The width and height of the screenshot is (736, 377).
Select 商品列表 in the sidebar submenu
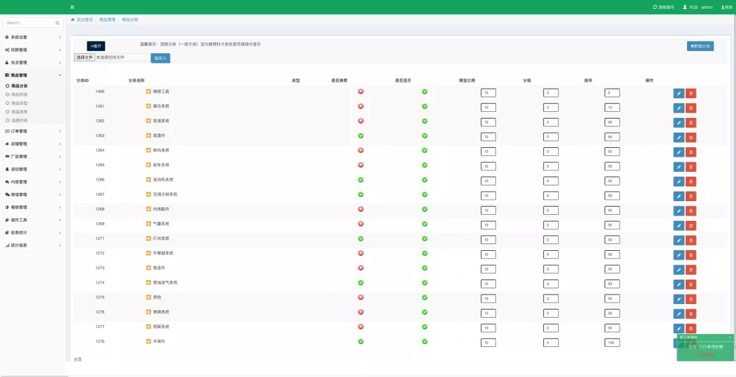pyautogui.click(x=19, y=94)
